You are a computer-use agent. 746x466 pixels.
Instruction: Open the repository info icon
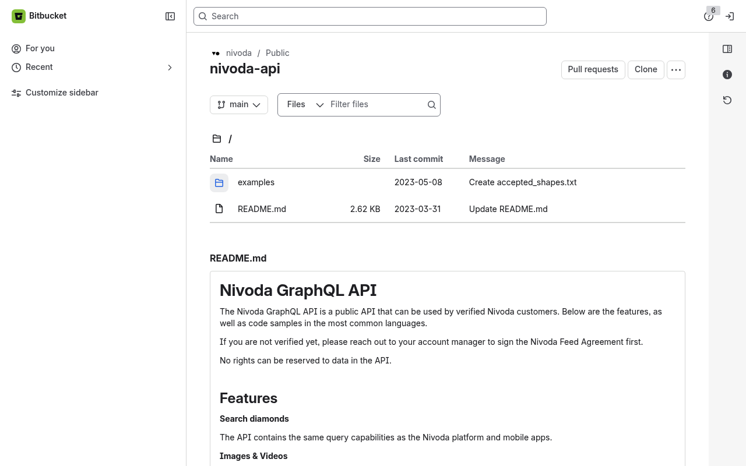click(727, 75)
